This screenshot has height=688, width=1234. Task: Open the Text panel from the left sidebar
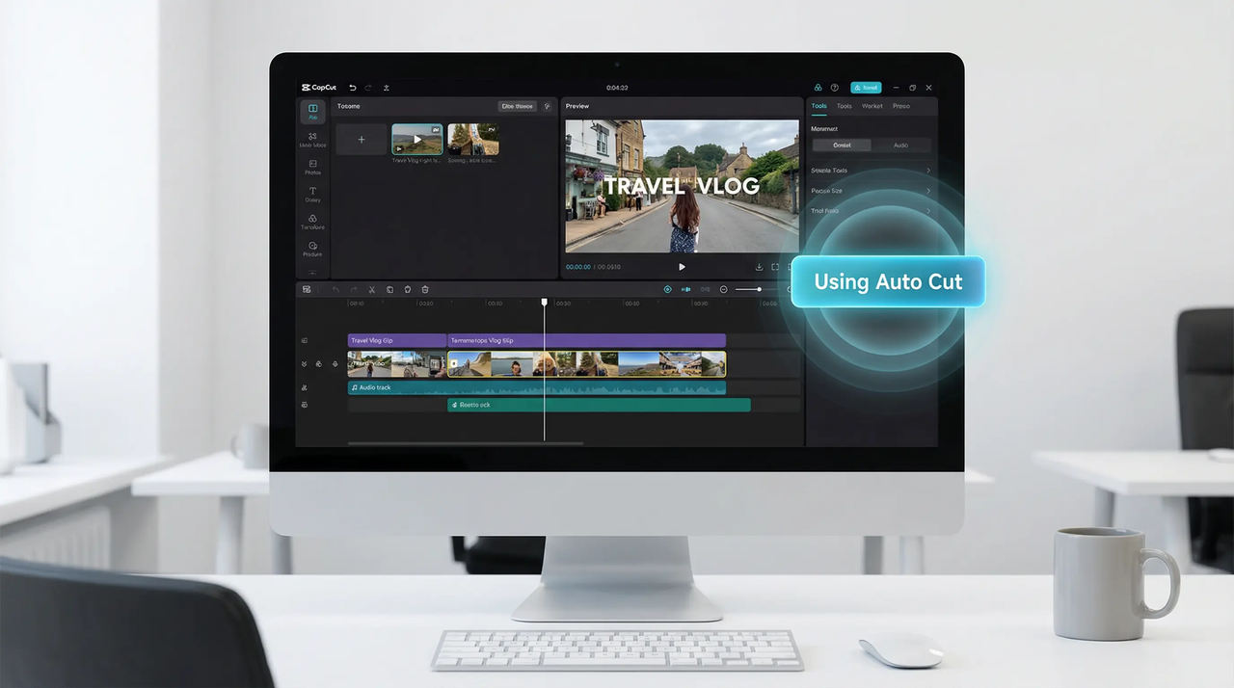[312, 193]
